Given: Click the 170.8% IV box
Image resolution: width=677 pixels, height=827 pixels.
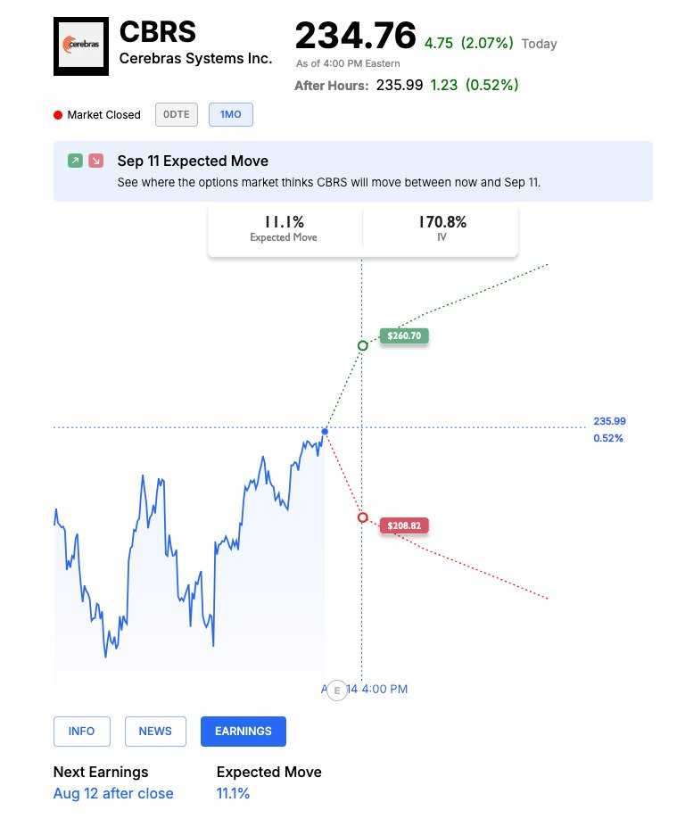Looking at the screenshot, I should (442, 227).
